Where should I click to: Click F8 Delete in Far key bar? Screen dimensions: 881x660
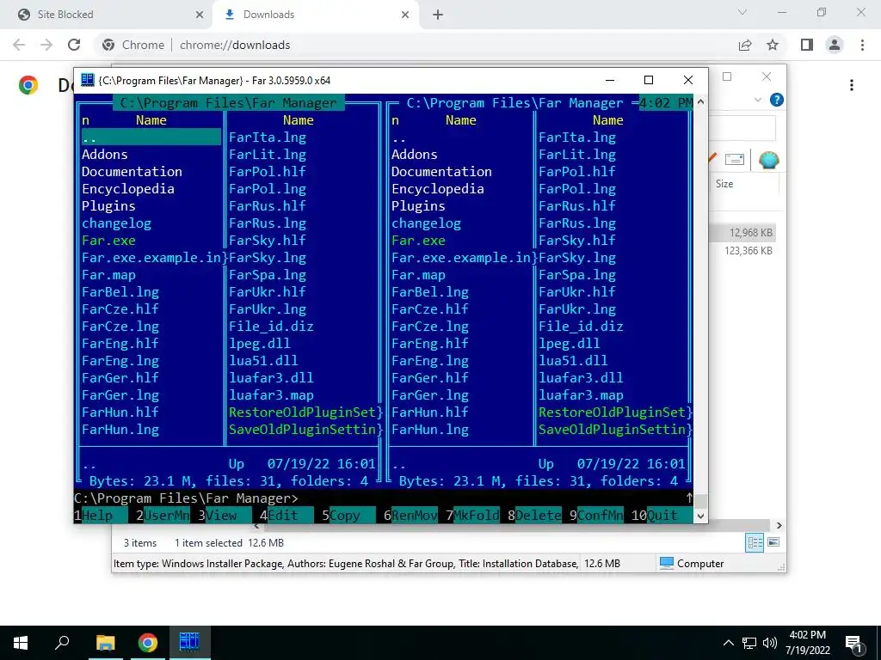533,516
